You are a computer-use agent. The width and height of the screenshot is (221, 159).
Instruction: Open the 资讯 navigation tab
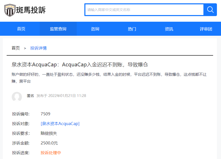169,29
